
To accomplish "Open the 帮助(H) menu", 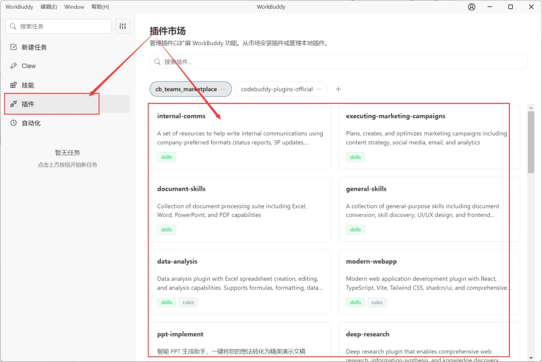I will [100, 7].
